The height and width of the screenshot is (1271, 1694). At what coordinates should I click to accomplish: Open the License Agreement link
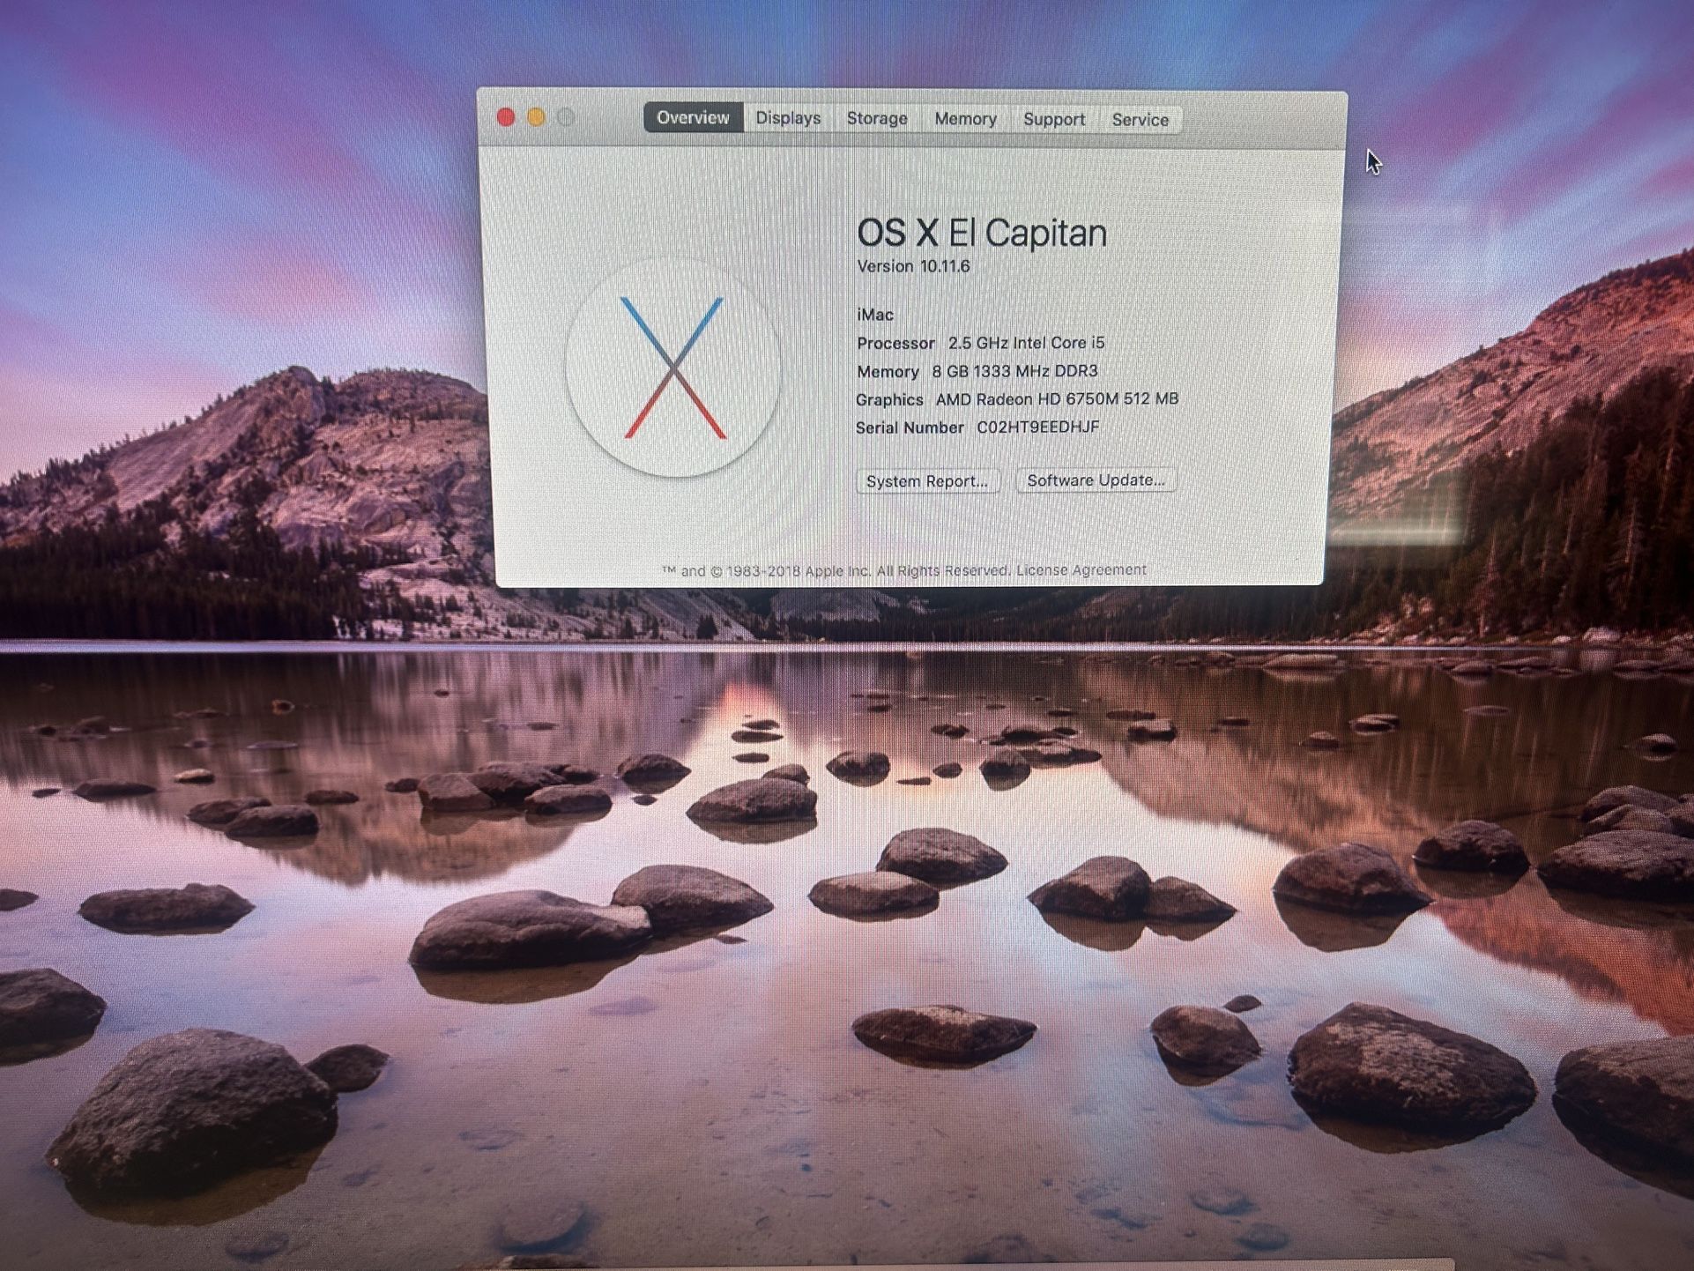point(1081,570)
